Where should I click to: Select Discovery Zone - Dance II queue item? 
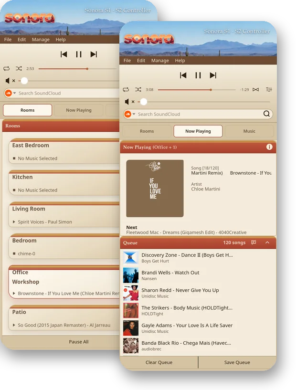click(x=198, y=258)
